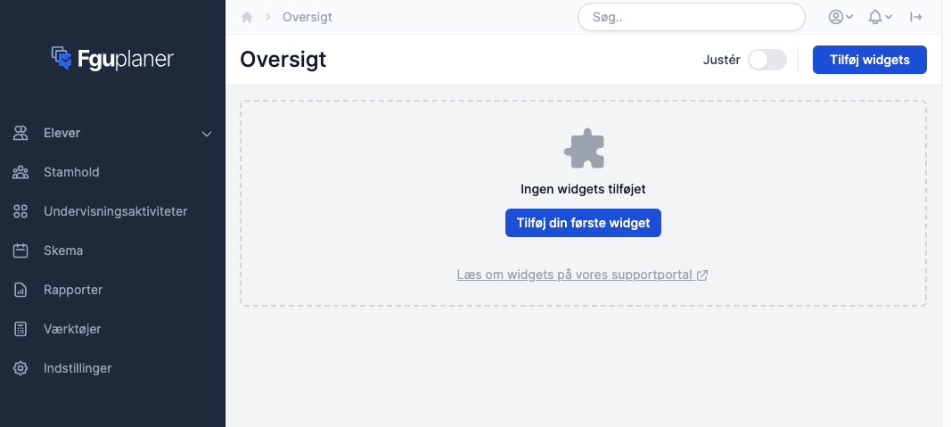Screen dimensions: 951x427
Task: Click the Oversigt breadcrumb
Action: pyautogui.click(x=307, y=17)
